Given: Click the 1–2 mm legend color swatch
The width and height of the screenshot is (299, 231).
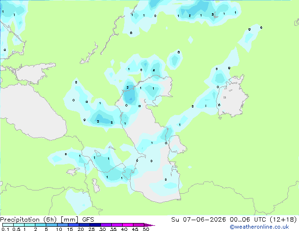Looking at the screenshot, I should [x=30, y=225].
